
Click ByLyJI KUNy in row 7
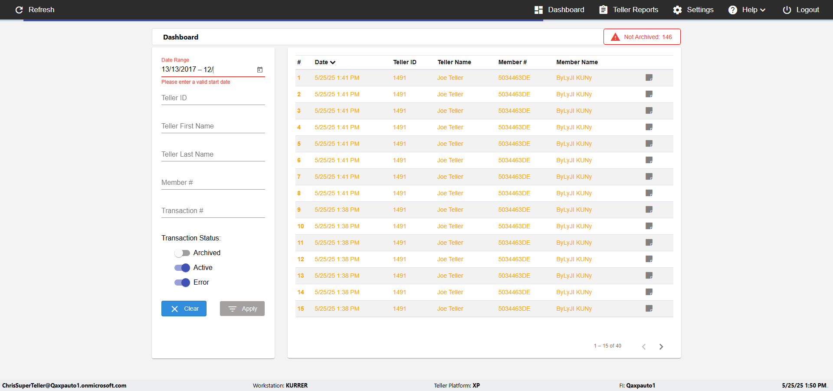(x=574, y=177)
